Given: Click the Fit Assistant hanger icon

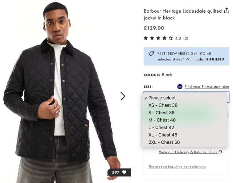Looking at the screenshot, I should pyautogui.click(x=180, y=86).
